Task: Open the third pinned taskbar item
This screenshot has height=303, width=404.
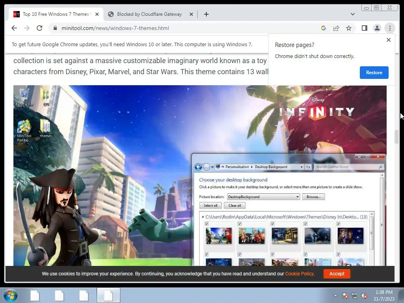Action: (x=84, y=295)
